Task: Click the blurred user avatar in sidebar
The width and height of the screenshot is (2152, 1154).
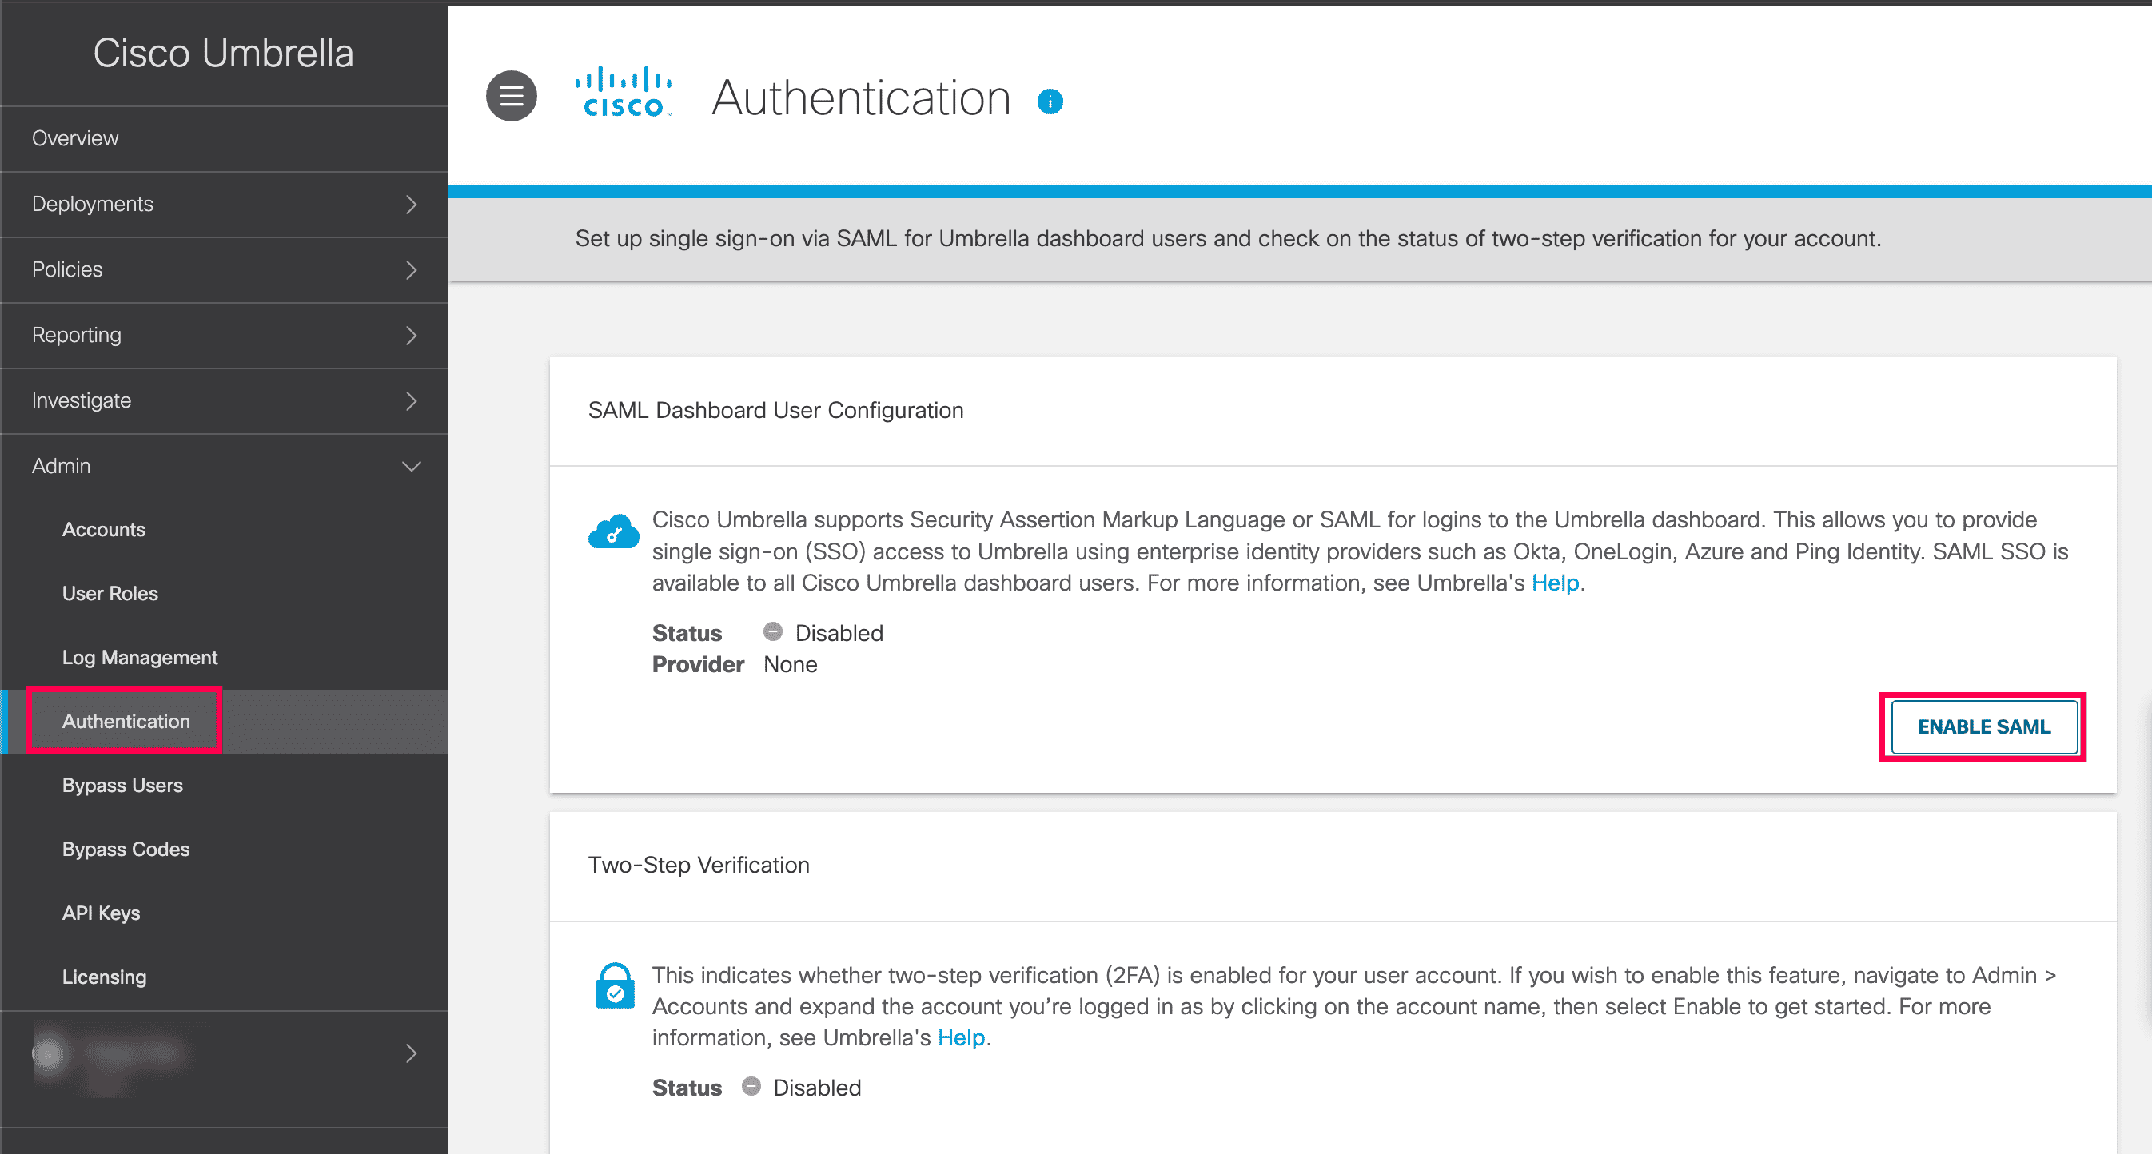Action: click(x=49, y=1054)
